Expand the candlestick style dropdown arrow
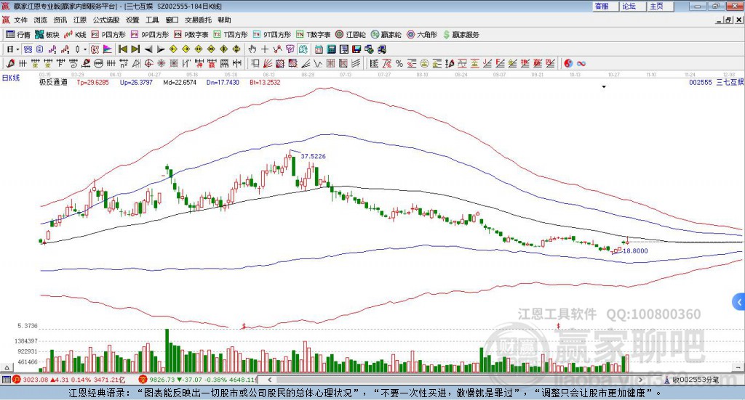The width and height of the screenshot is (745, 400). pyautogui.click(x=85, y=49)
